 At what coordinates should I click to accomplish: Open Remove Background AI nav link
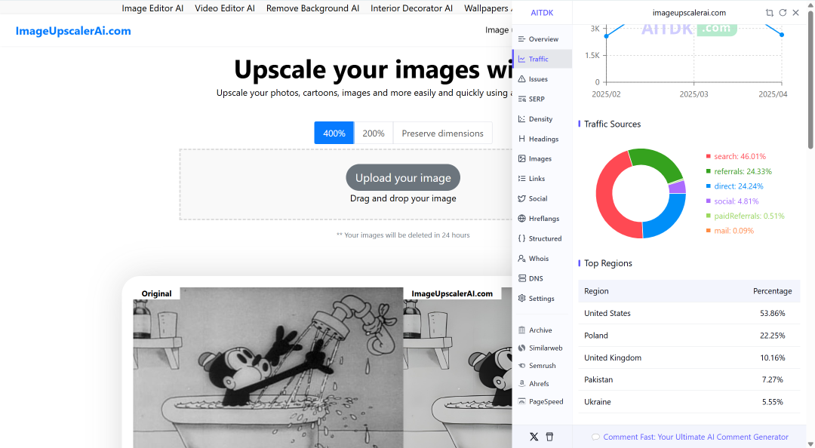(x=312, y=8)
